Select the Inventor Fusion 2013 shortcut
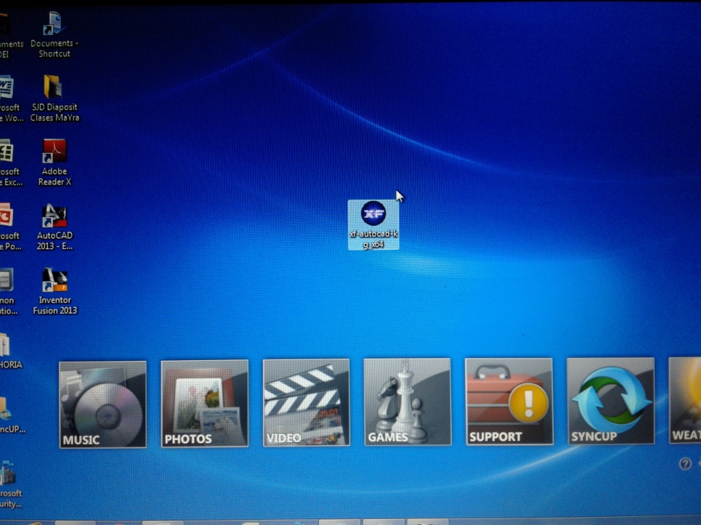701x525 pixels. pyautogui.click(x=54, y=280)
